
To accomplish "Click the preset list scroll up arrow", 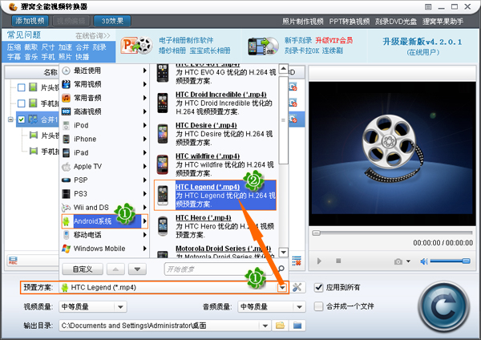I will [x=284, y=68].
